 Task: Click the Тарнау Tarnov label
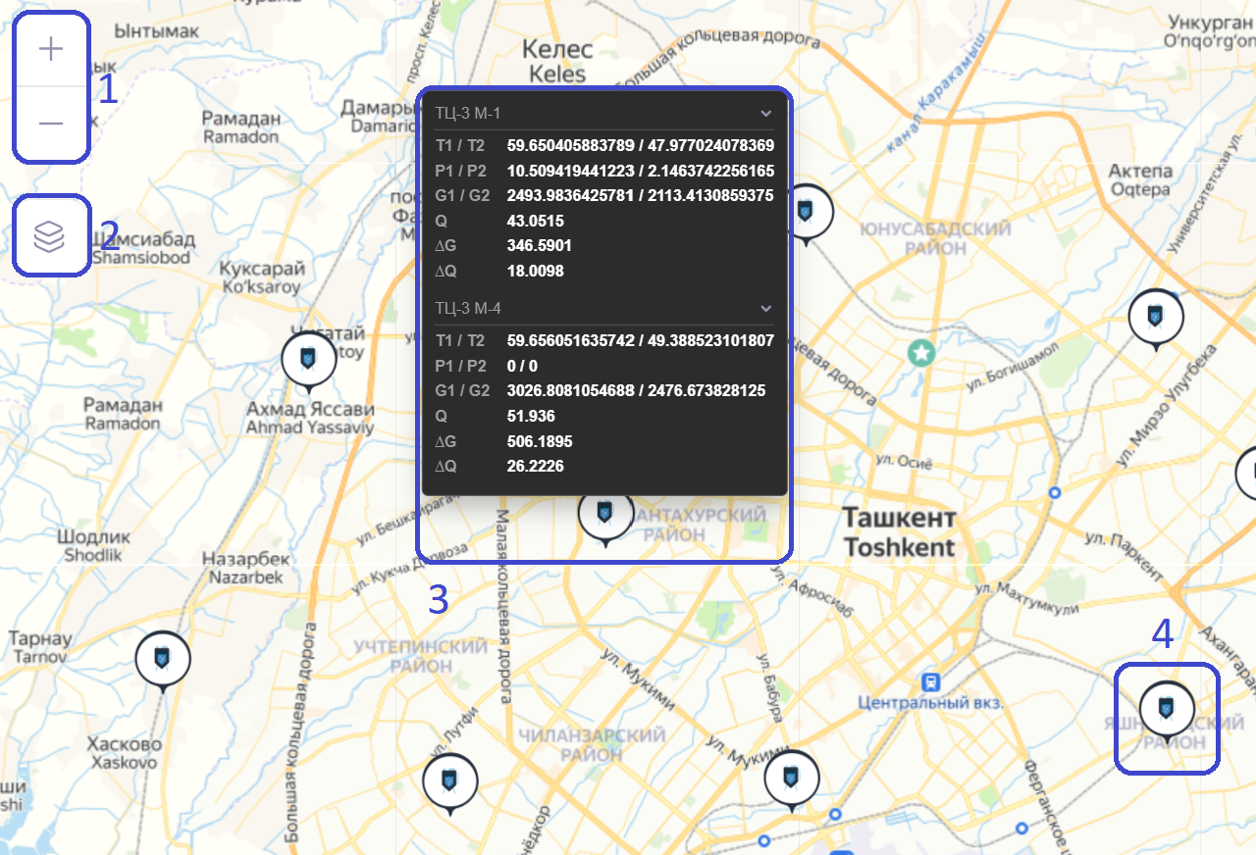pyautogui.click(x=40, y=646)
